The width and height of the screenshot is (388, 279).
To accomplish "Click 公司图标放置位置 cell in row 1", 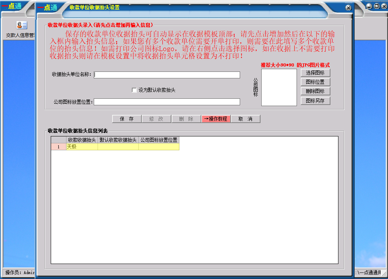I will point(159,147).
